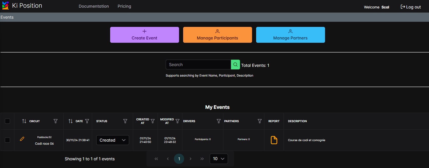Viewport: 429px width, 168px height.
Task: Click the Ki Position logo icon
Action: tap(6, 5)
